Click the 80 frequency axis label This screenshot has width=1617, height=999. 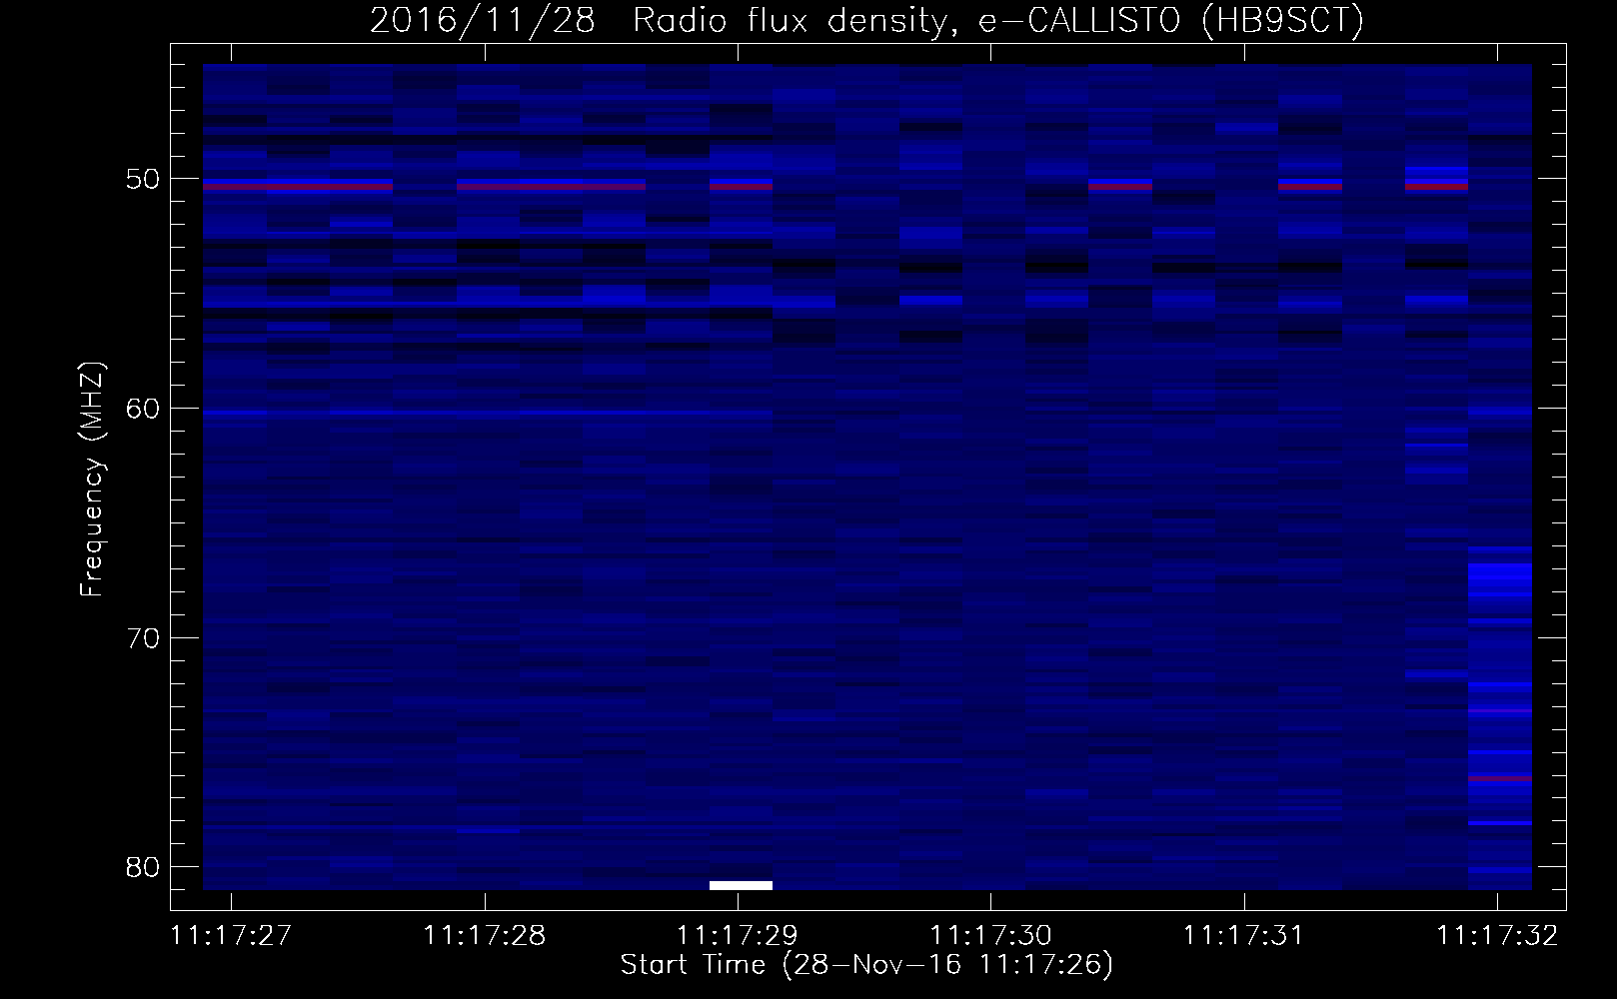(x=144, y=867)
